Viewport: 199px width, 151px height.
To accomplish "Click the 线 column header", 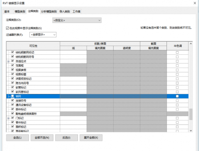I will [x=73, y=48].
